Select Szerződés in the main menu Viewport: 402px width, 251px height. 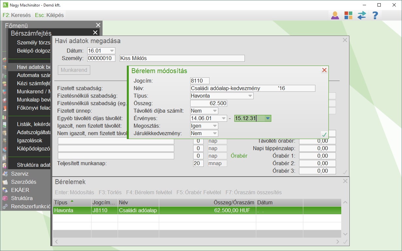(x=24, y=182)
